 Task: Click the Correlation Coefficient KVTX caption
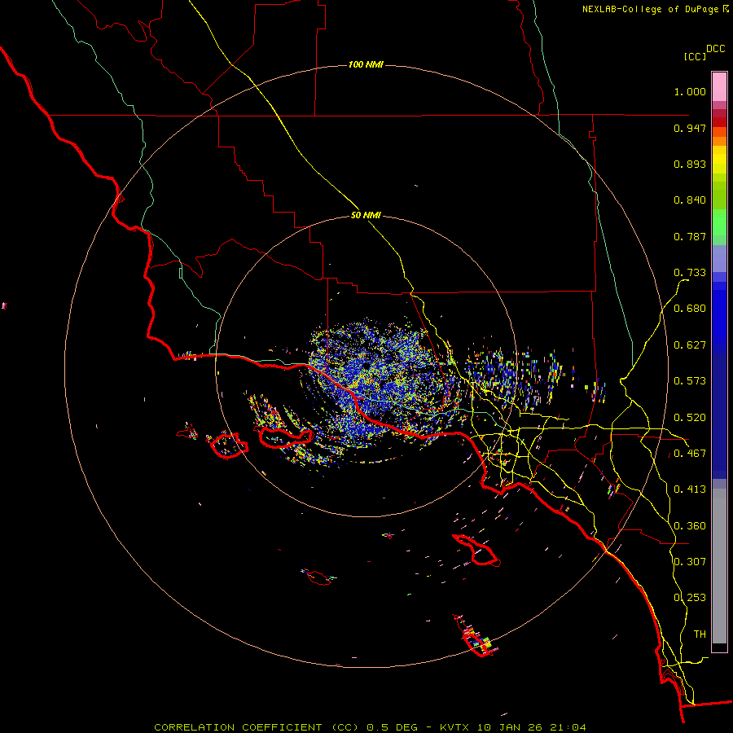coord(370,727)
